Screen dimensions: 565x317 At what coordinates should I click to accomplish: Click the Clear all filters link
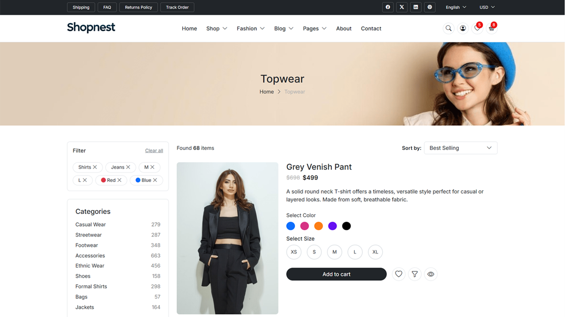point(154,151)
